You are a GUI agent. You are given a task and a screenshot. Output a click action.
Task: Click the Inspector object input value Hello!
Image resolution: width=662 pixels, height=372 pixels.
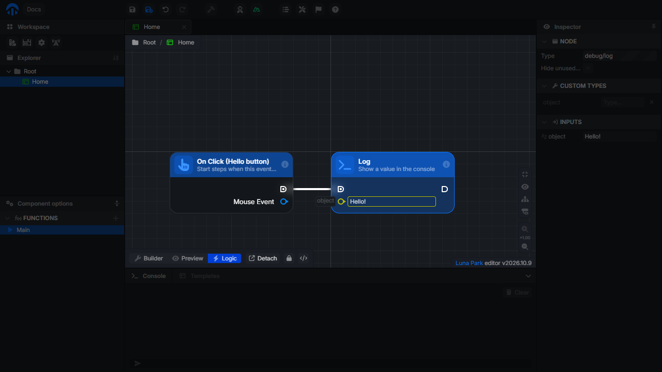pos(619,136)
